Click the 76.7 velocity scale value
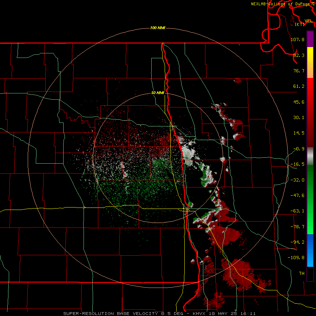 coord(299,71)
